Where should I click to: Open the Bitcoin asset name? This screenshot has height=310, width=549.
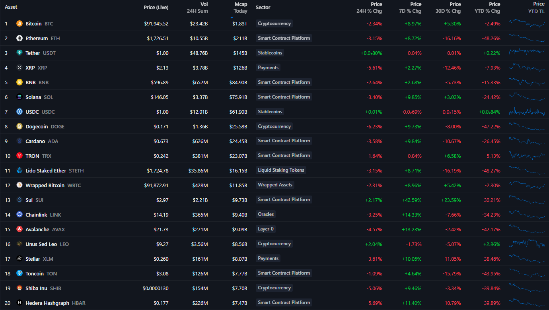click(33, 24)
